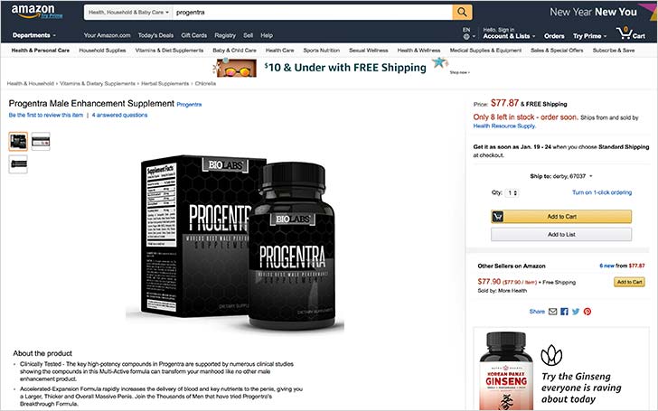Select the second product image thumbnail

(41, 141)
